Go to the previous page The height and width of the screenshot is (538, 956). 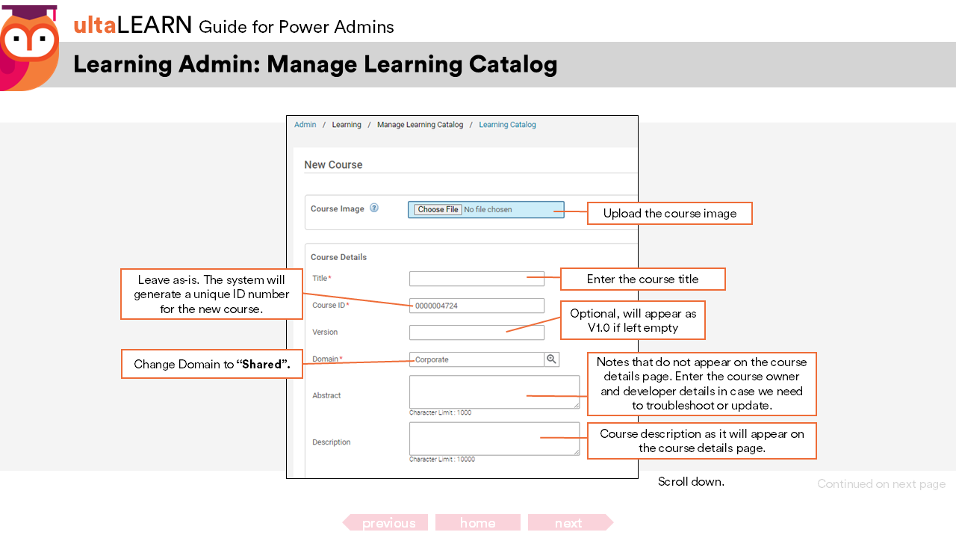(x=385, y=522)
